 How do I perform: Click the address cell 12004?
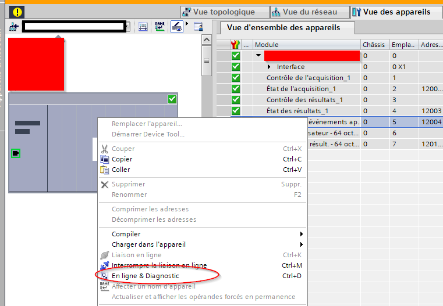point(431,122)
